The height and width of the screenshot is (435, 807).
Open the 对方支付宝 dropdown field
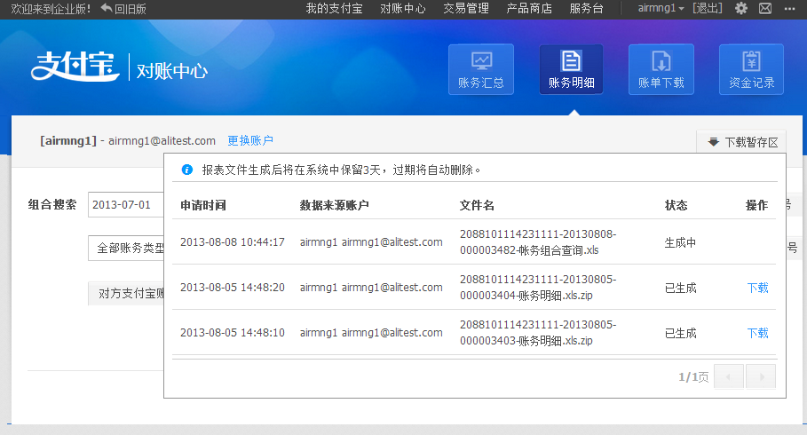point(125,294)
